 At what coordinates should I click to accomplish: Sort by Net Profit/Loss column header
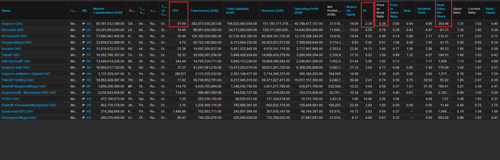pyautogui.click(x=334, y=11)
